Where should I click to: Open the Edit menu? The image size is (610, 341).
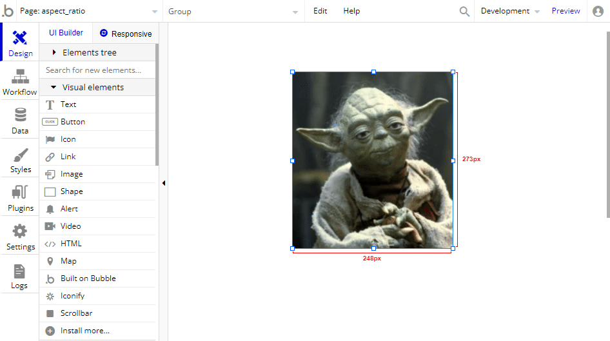click(x=320, y=11)
